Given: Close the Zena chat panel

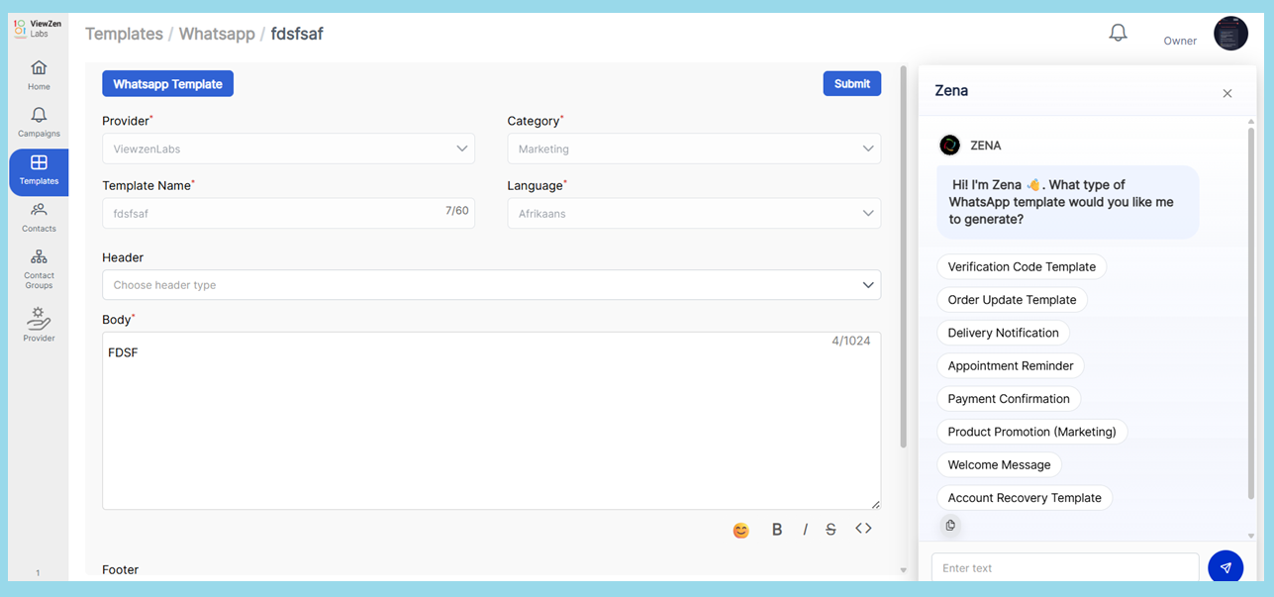Looking at the screenshot, I should 1227,93.
